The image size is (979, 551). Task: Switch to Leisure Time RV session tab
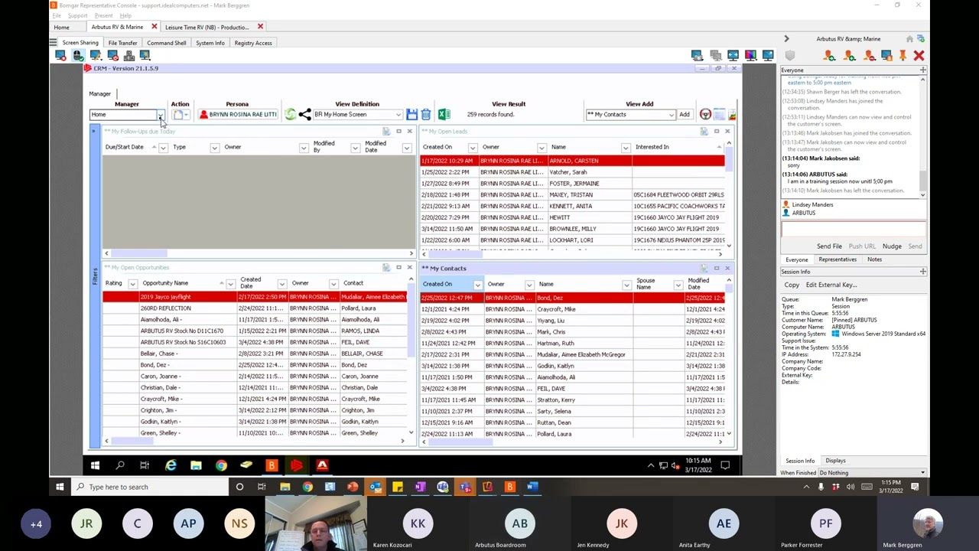207,27
